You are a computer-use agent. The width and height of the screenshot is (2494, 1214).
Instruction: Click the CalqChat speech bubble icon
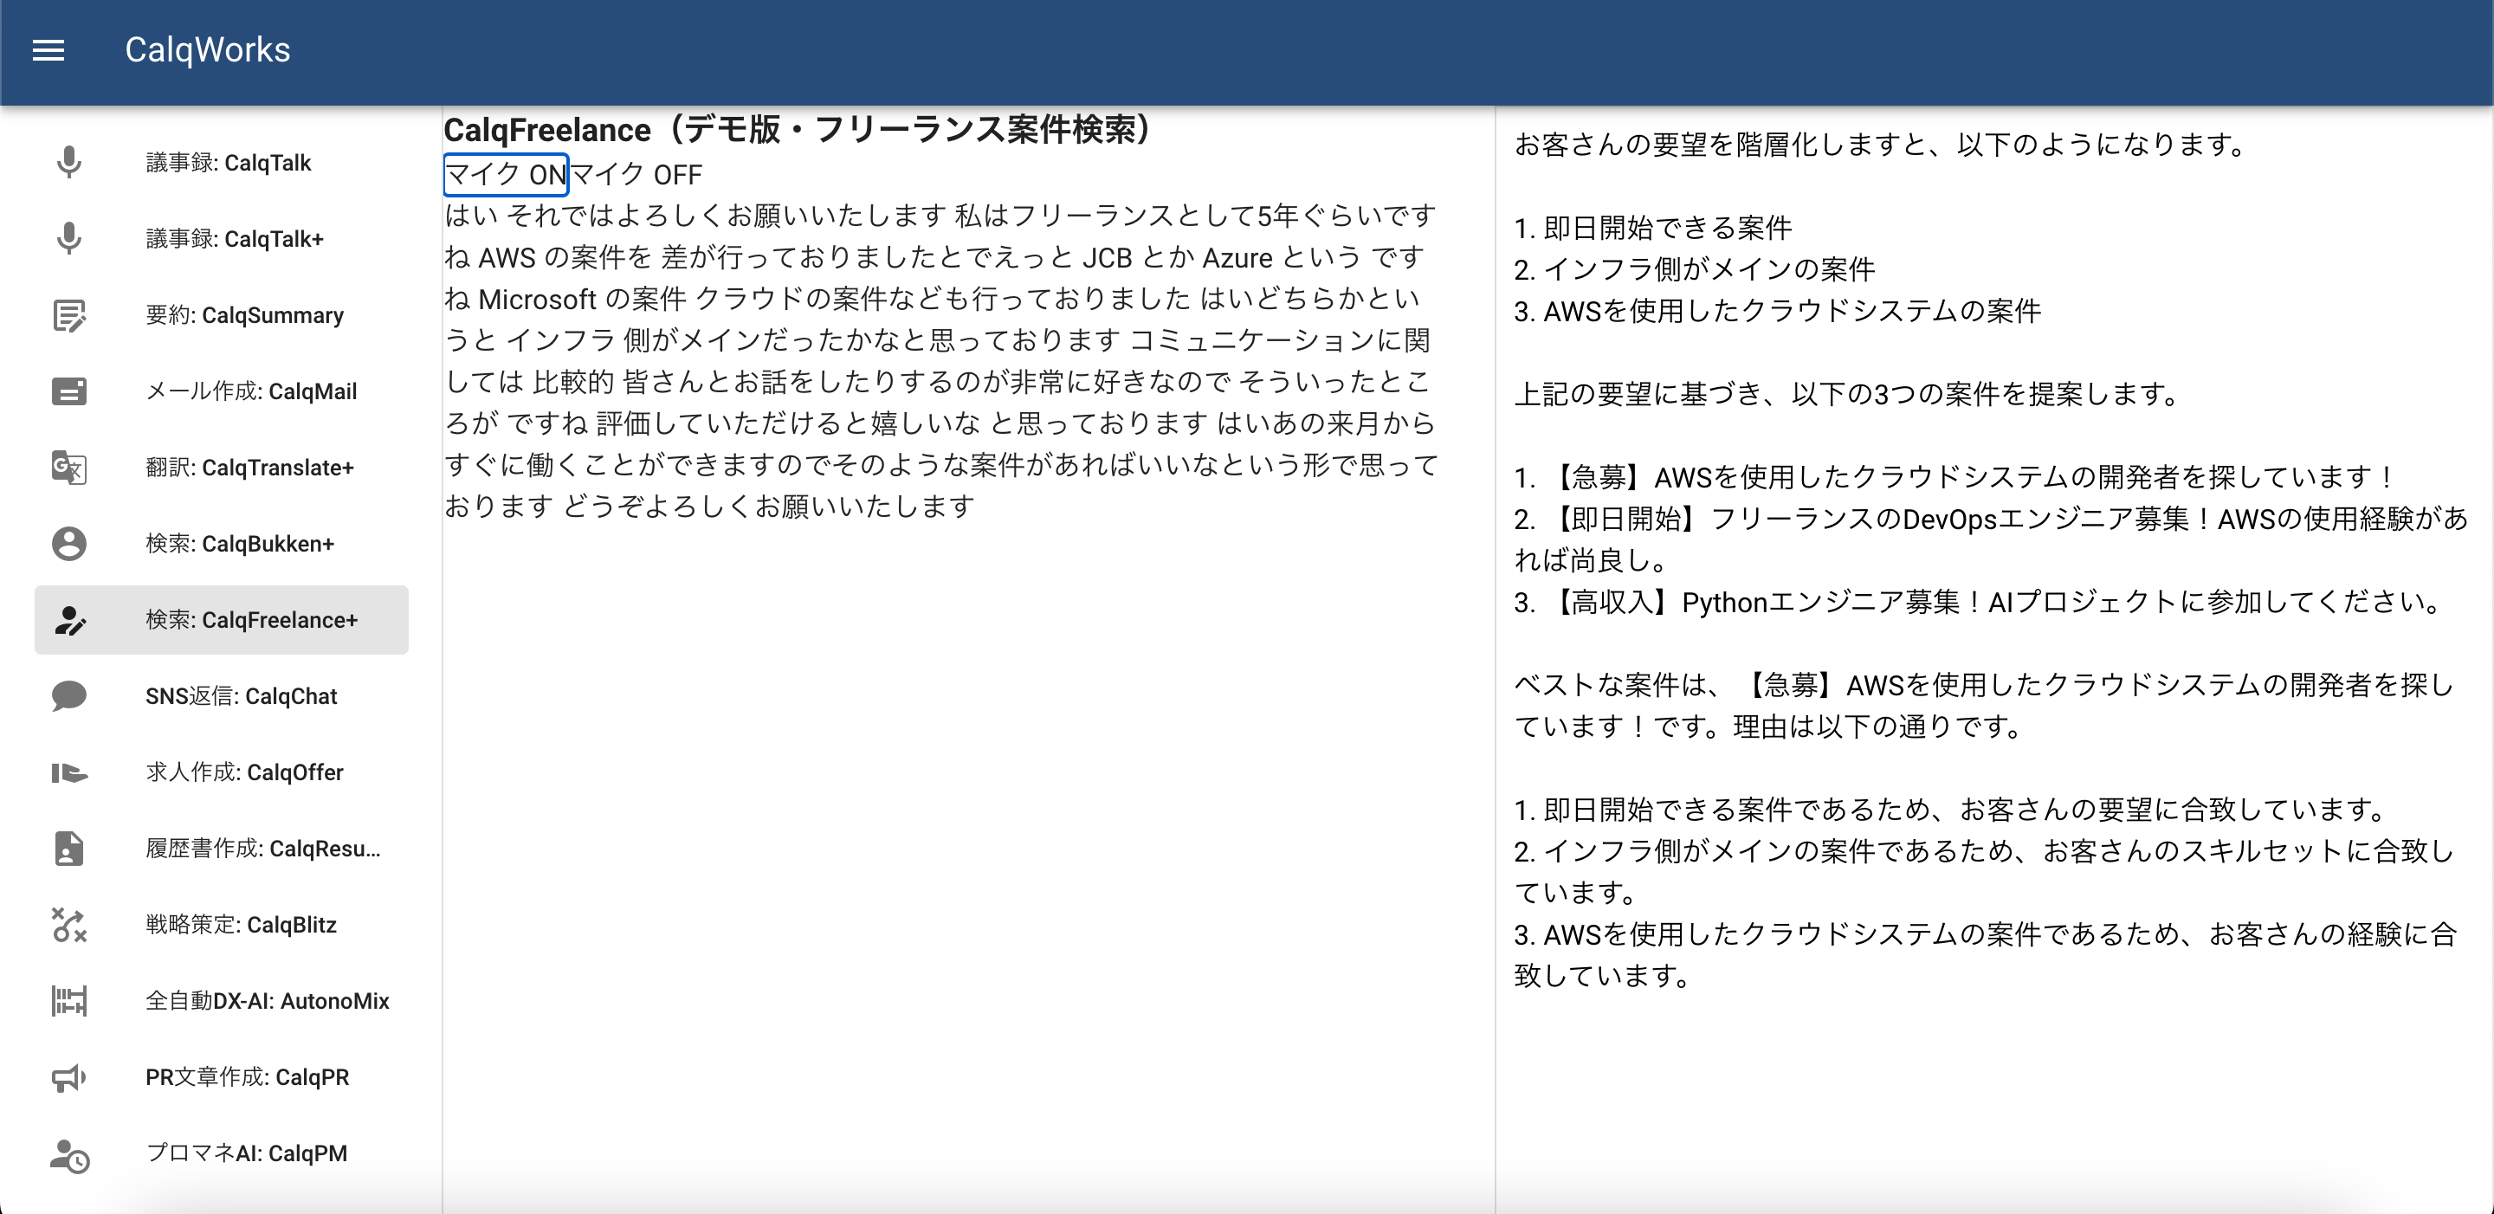tap(68, 696)
